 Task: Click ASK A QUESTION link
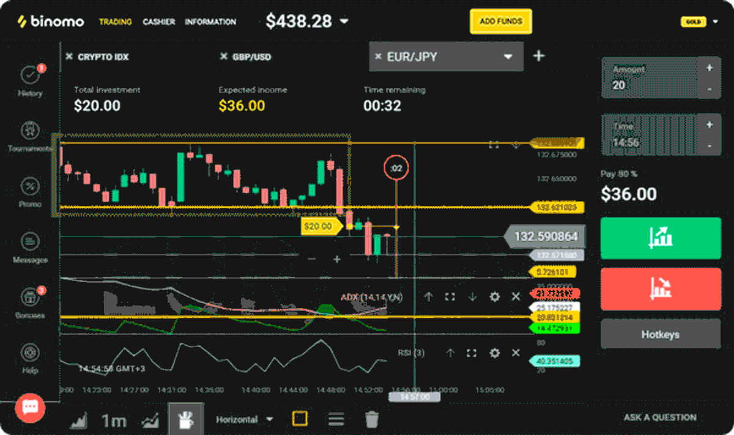coord(660,417)
